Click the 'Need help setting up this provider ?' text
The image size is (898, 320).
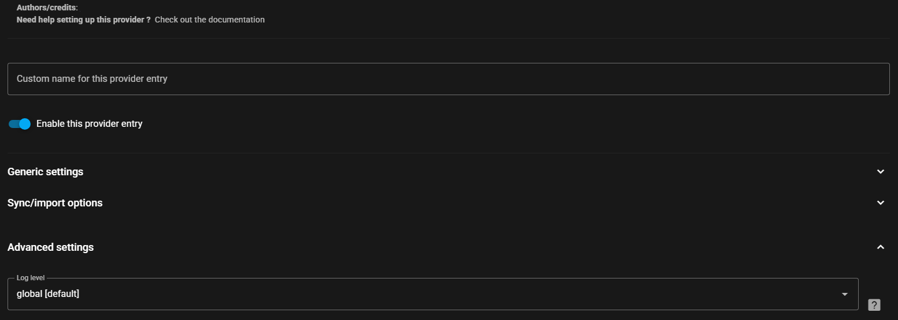tap(83, 20)
